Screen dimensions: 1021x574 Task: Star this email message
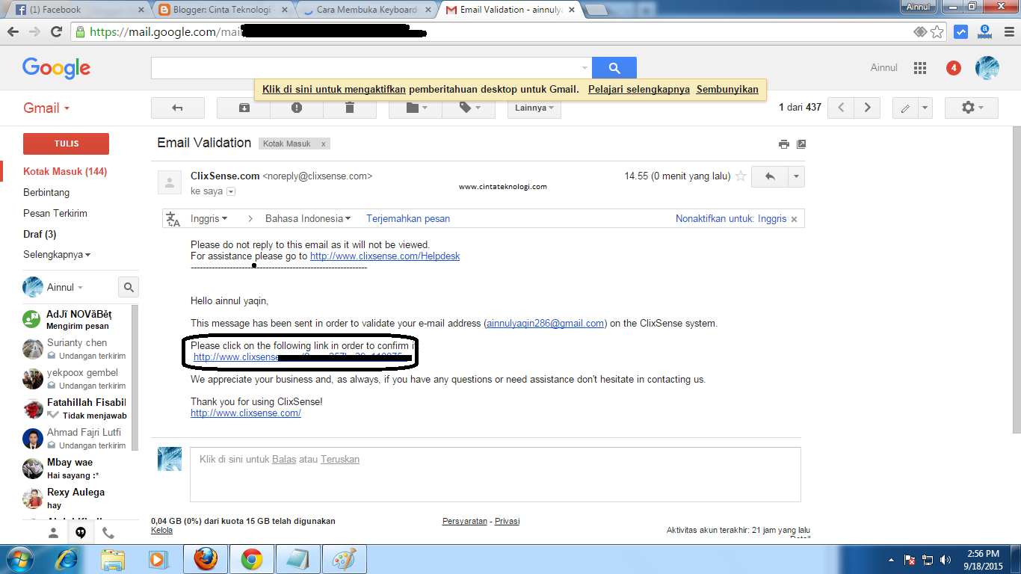coord(741,176)
